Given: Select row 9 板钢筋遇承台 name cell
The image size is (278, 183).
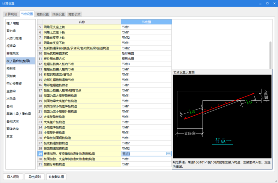Looking at the screenshot, I should tap(82, 48).
